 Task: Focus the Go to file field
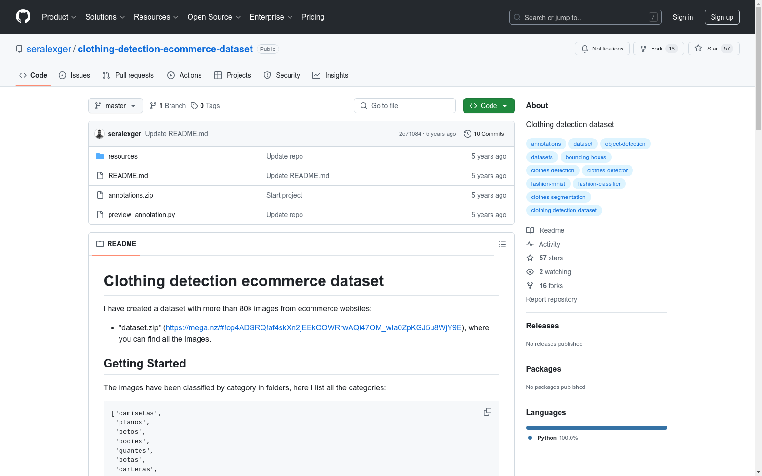(405, 106)
